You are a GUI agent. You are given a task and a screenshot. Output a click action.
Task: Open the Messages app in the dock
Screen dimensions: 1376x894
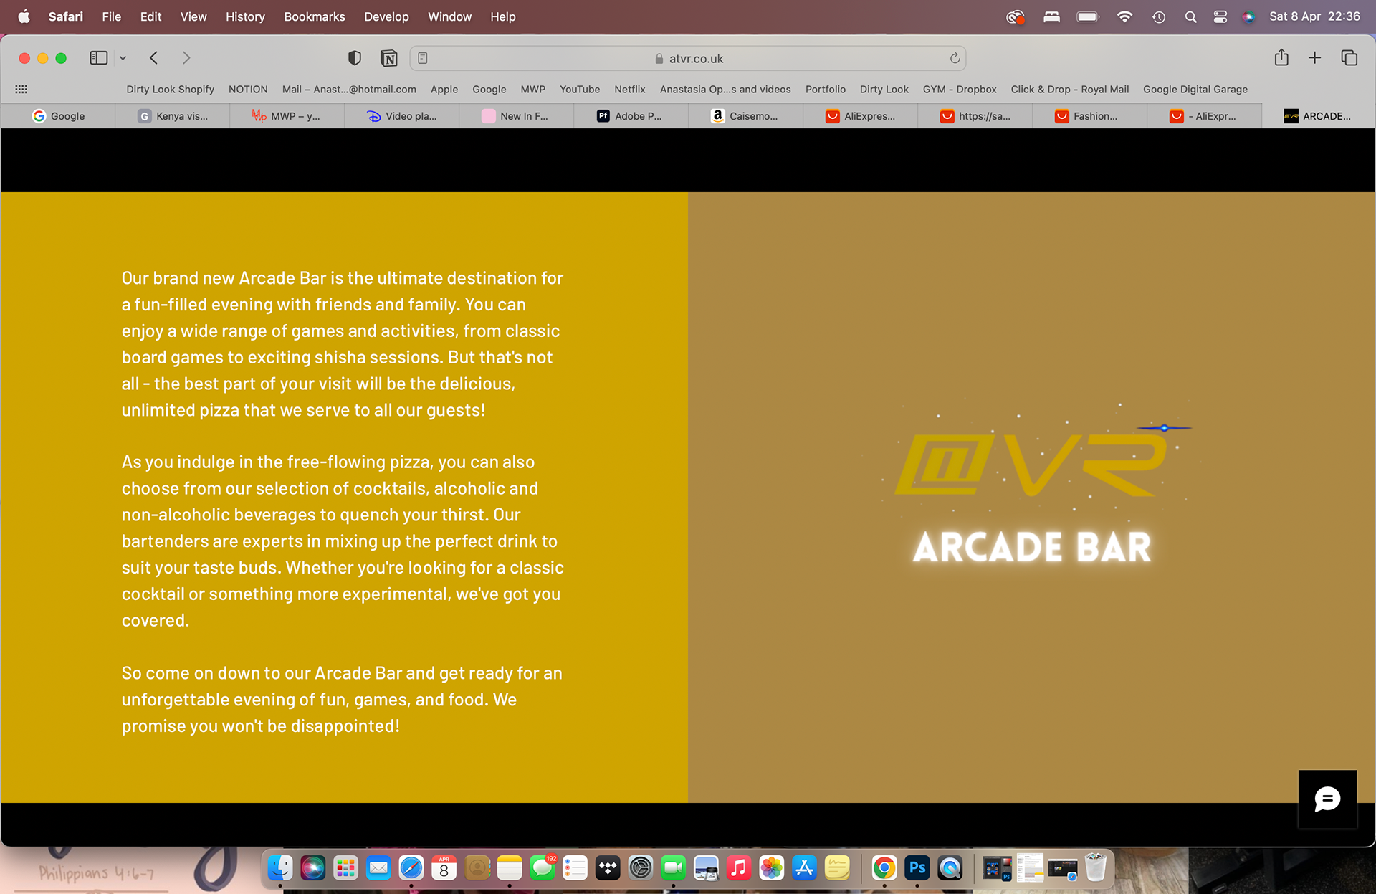coord(543,868)
